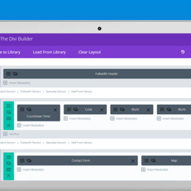Viewport: 191px width, 191px height.
Task: Delete the Countdown Timer module with X icon
Action: tap(55, 110)
